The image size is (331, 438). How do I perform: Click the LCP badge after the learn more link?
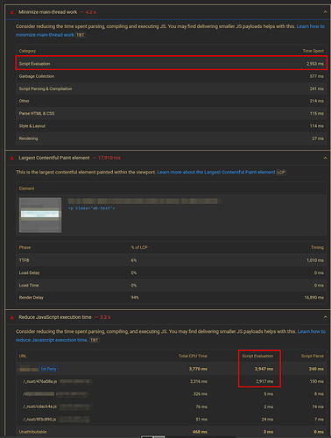pos(281,173)
